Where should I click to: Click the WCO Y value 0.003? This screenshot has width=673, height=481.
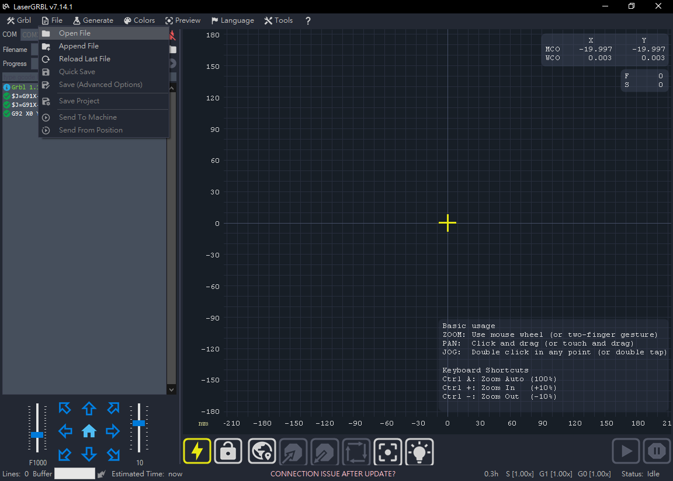653,58
